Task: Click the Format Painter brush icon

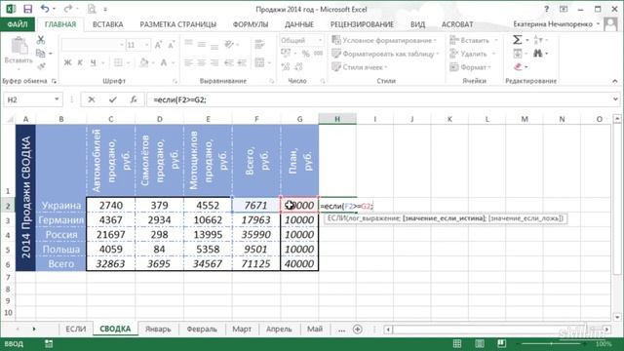Action: 41,66
